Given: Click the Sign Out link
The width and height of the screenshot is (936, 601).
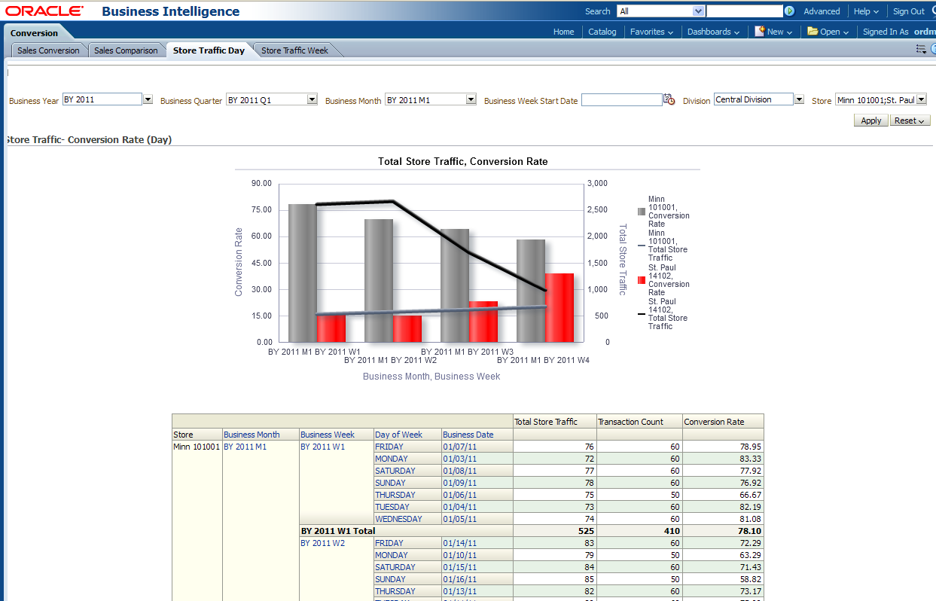Looking at the screenshot, I should [908, 11].
